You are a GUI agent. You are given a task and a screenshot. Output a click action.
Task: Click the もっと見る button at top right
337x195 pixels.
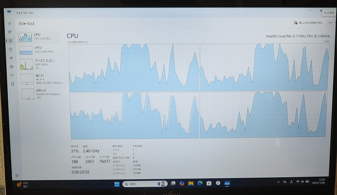pos(329,13)
